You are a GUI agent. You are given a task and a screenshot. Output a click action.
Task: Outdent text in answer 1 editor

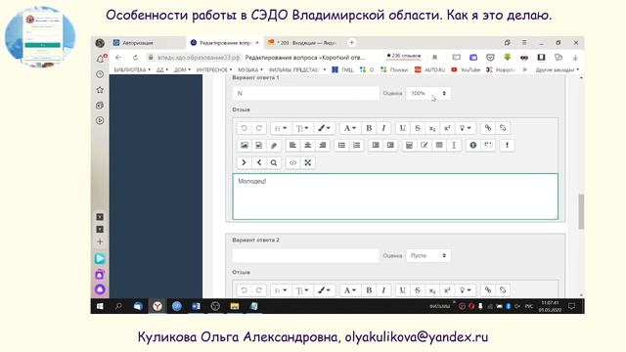[x=376, y=146]
